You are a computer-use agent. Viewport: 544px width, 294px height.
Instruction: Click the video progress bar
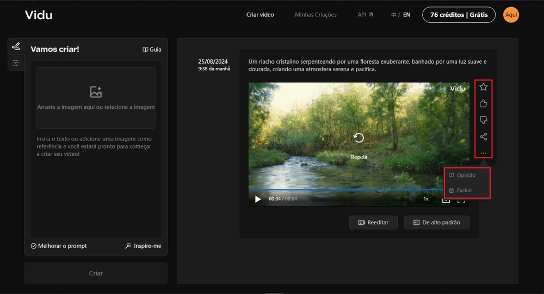(347, 190)
